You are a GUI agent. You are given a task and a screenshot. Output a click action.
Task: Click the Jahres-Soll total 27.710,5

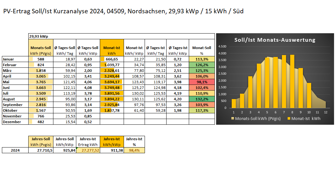(41, 150)
